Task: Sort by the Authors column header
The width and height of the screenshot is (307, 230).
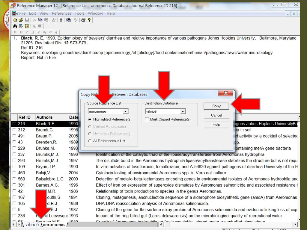Action: click(52, 117)
